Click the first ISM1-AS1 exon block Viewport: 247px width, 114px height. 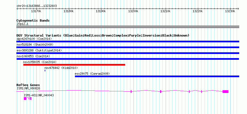pos(25,99)
